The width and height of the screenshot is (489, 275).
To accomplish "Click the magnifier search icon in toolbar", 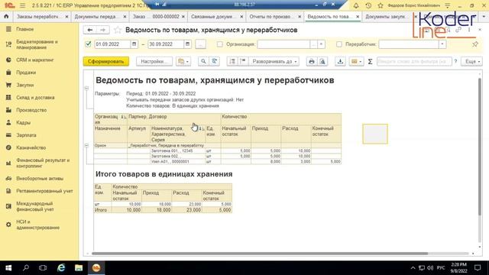I will point(203,61).
